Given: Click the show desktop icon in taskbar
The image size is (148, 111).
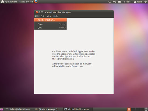Looking at the screenshot, I should coord(2,109).
